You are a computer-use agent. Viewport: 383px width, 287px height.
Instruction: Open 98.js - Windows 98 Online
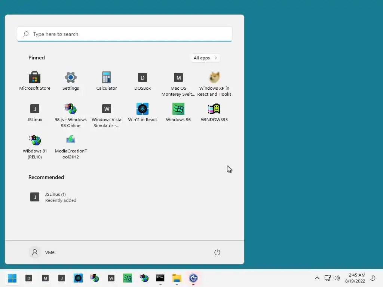[71, 115]
